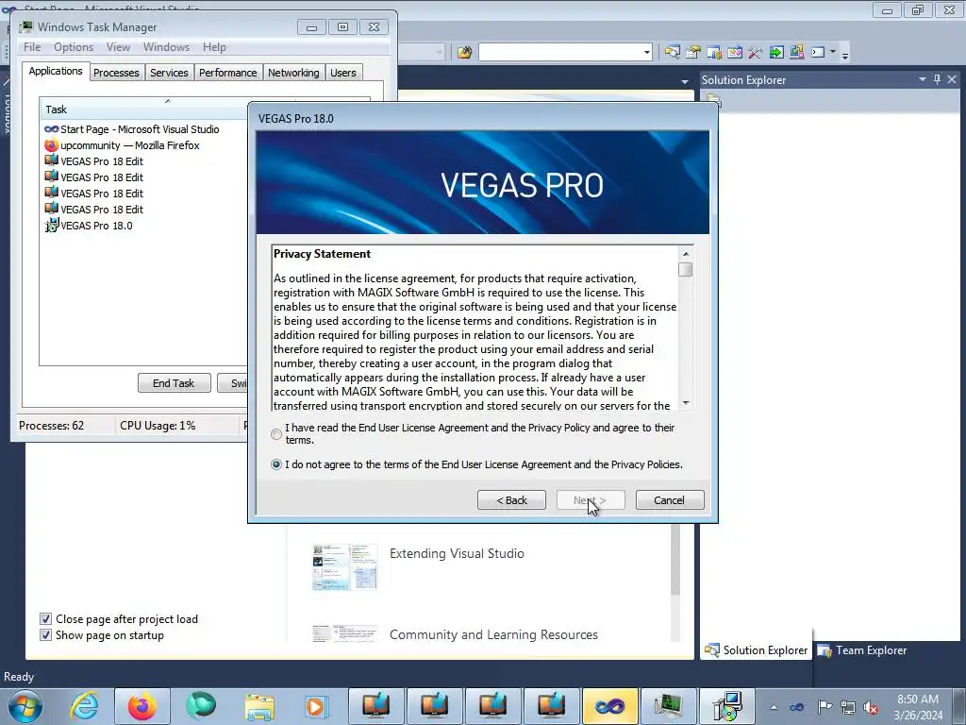Viewport: 966px width, 725px height.
Task: Click the Privacy Statement scroll down arrow
Action: (686, 403)
